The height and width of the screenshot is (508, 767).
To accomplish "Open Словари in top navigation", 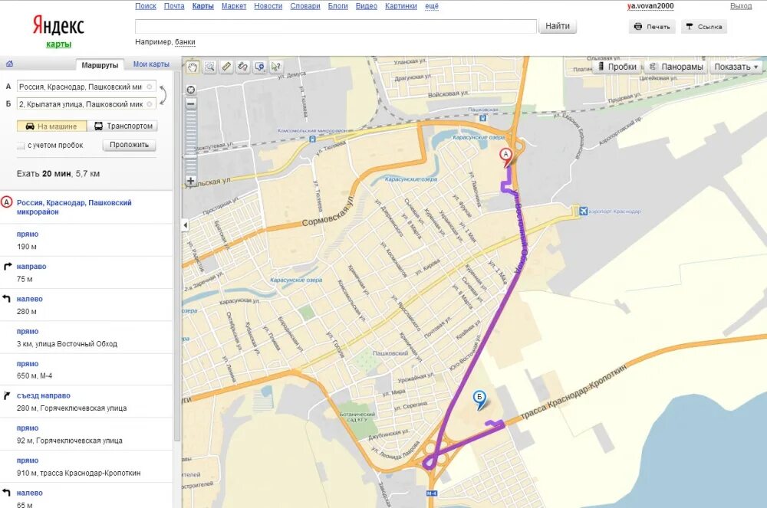I will 305,6.
